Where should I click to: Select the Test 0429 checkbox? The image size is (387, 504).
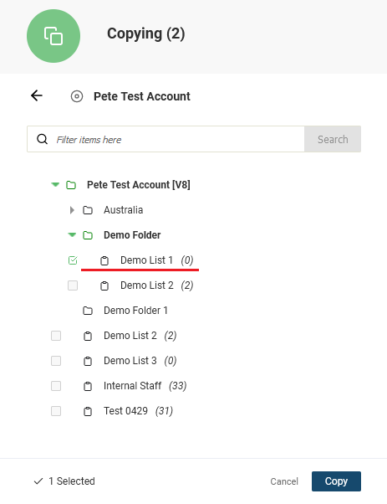(x=56, y=411)
